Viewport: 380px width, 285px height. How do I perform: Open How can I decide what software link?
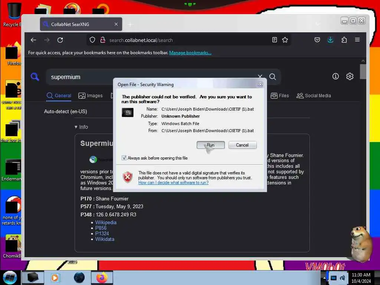point(173,183)
